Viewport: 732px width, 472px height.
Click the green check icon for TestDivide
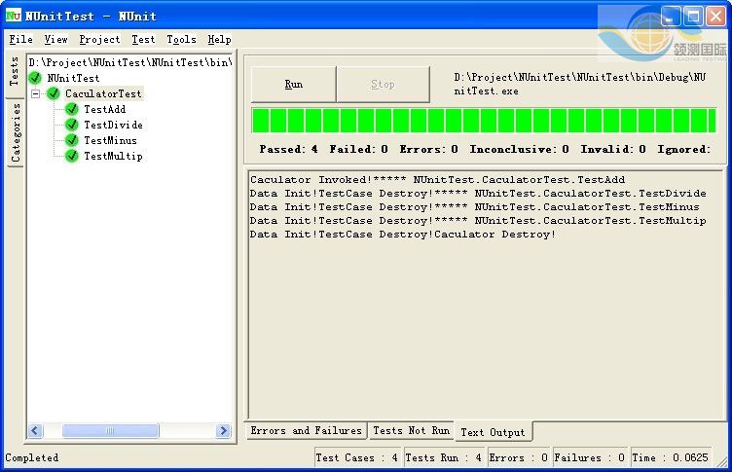coord(71,125)
